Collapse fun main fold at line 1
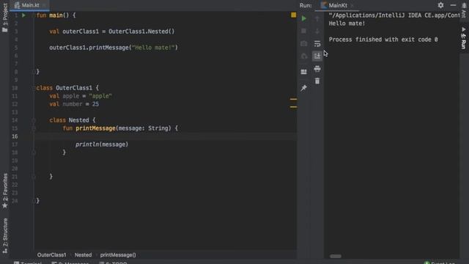 (33, 15)
